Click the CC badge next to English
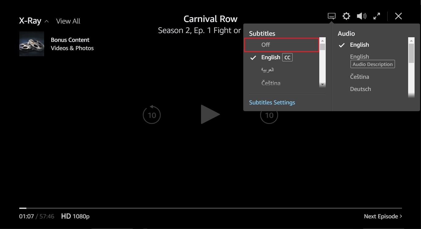This screenshot has width=421, height=229. pos(287,57)
